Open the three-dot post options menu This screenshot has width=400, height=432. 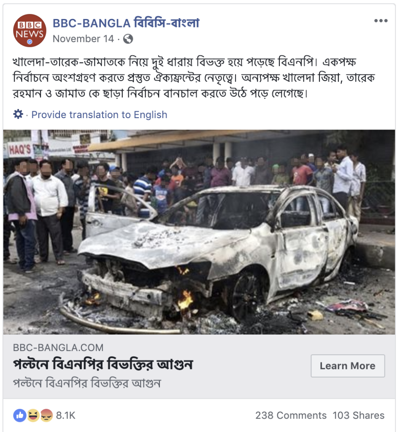coord(381,21)
